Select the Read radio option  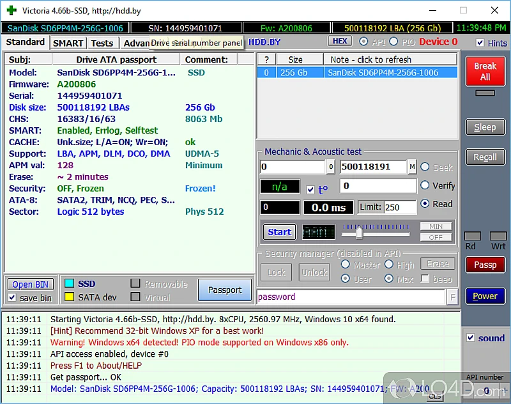pyautogui.click(x=425, y=204)
